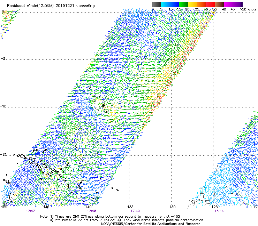Click the '17:49' pass time label

click(x=135, y=211)
